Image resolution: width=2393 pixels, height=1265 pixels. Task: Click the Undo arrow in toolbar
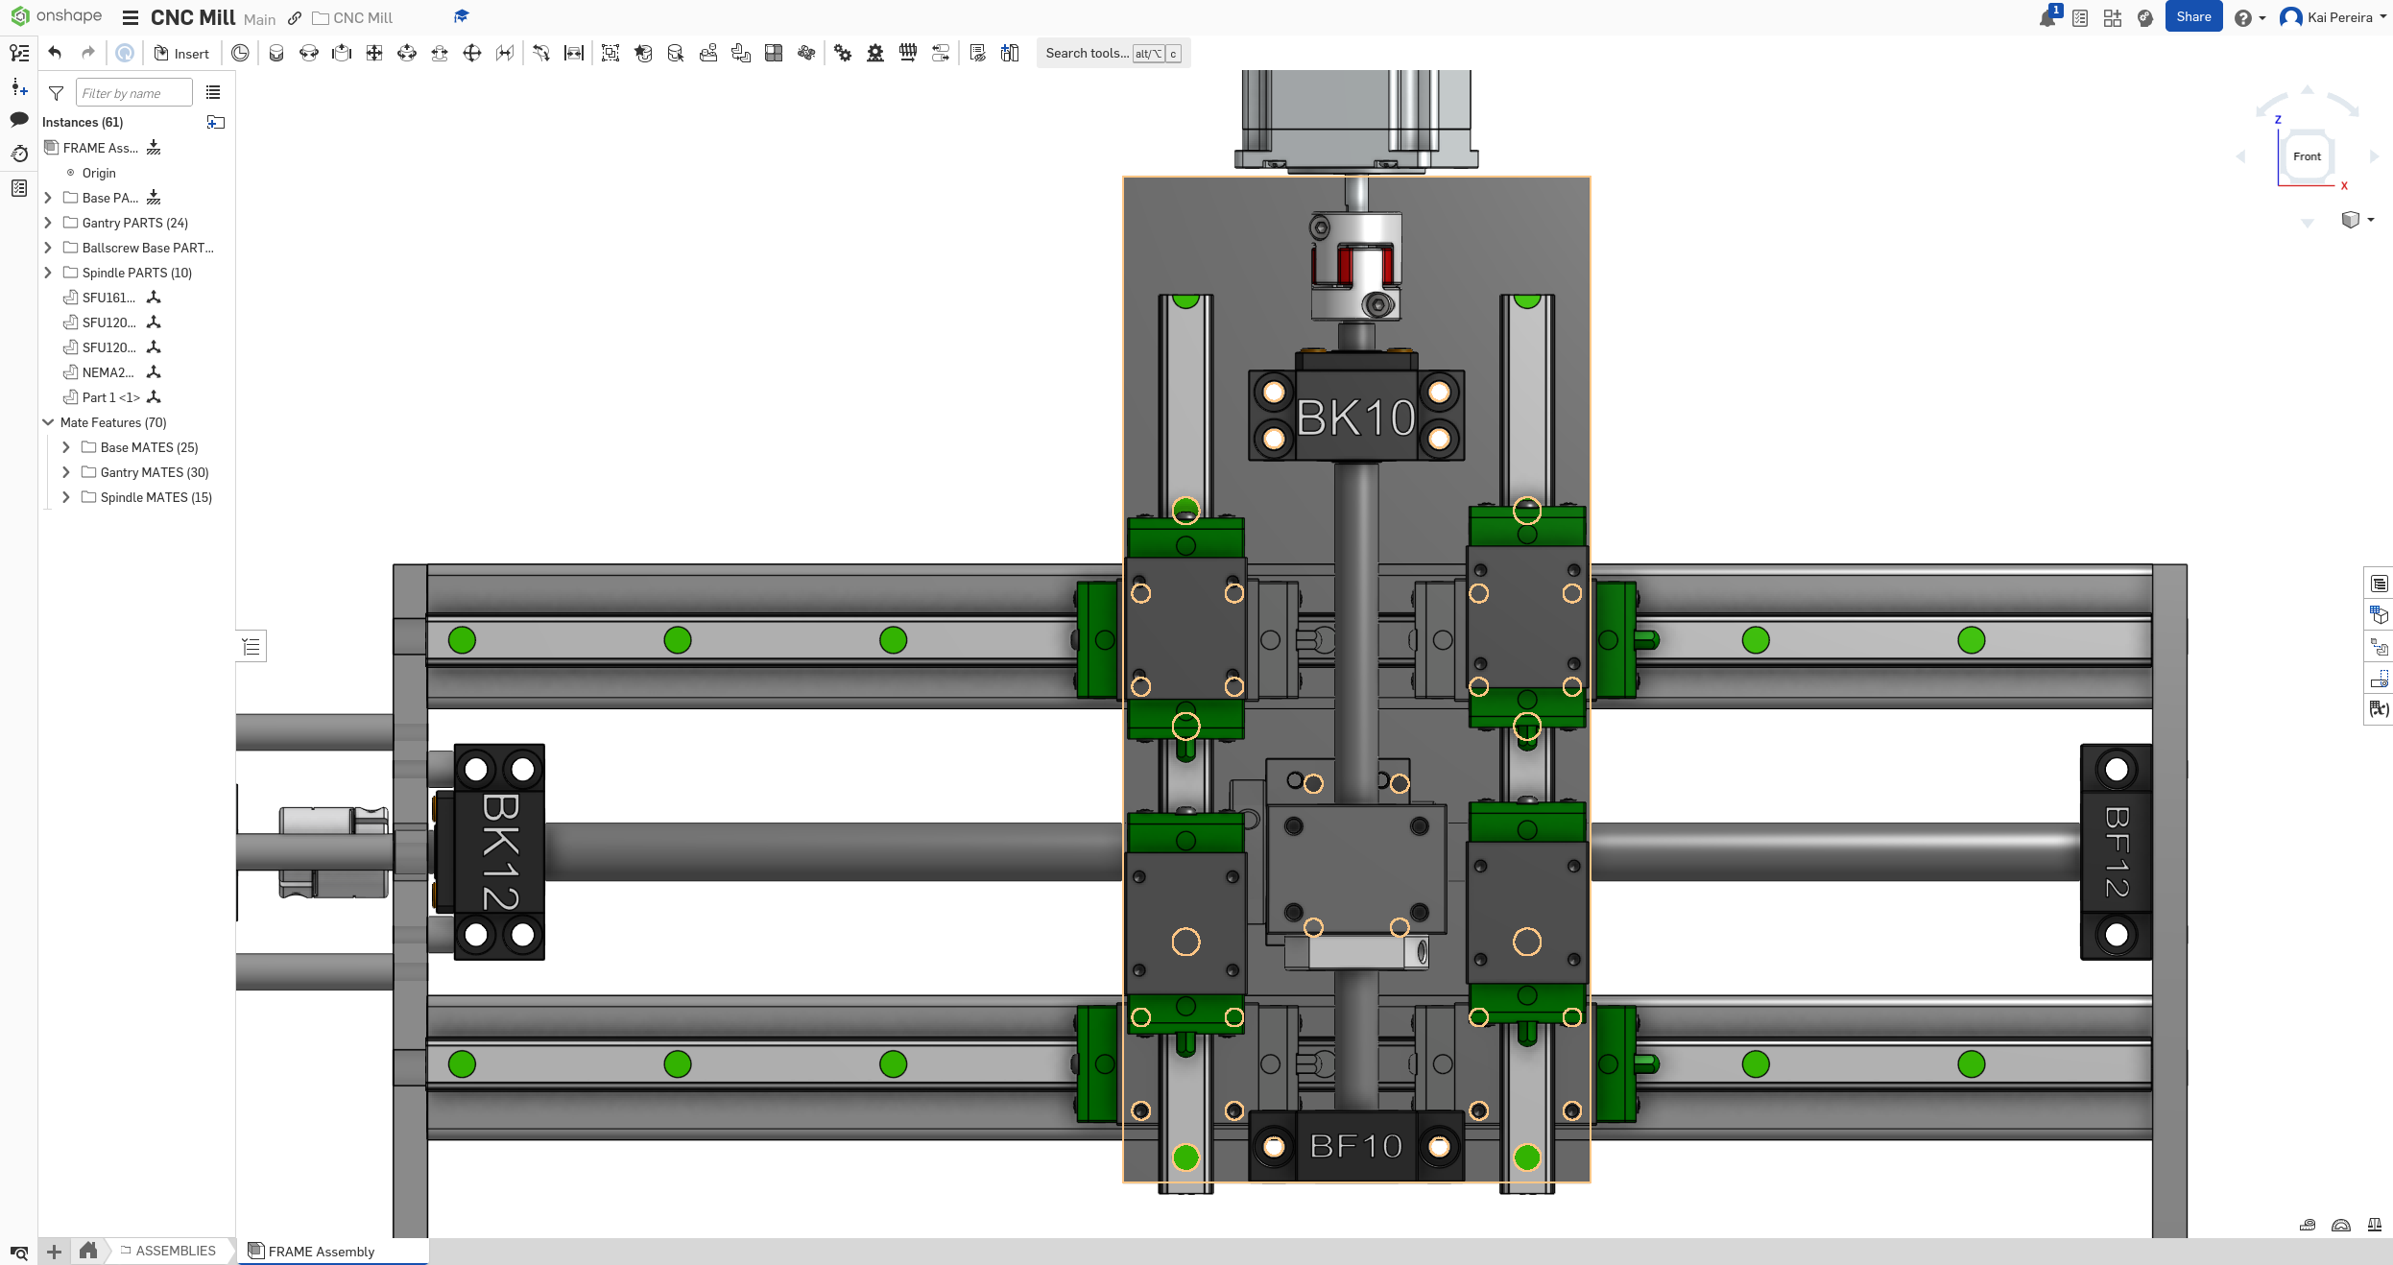pos(55,53)
